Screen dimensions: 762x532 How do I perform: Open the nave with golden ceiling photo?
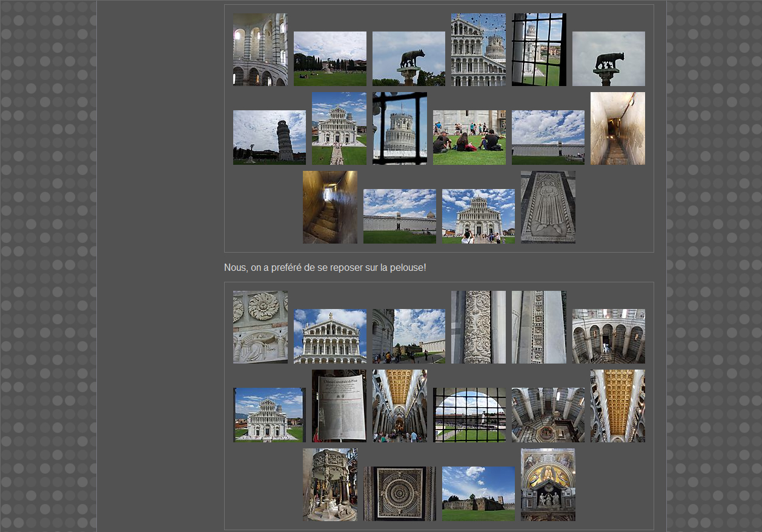tap(399, 406)
